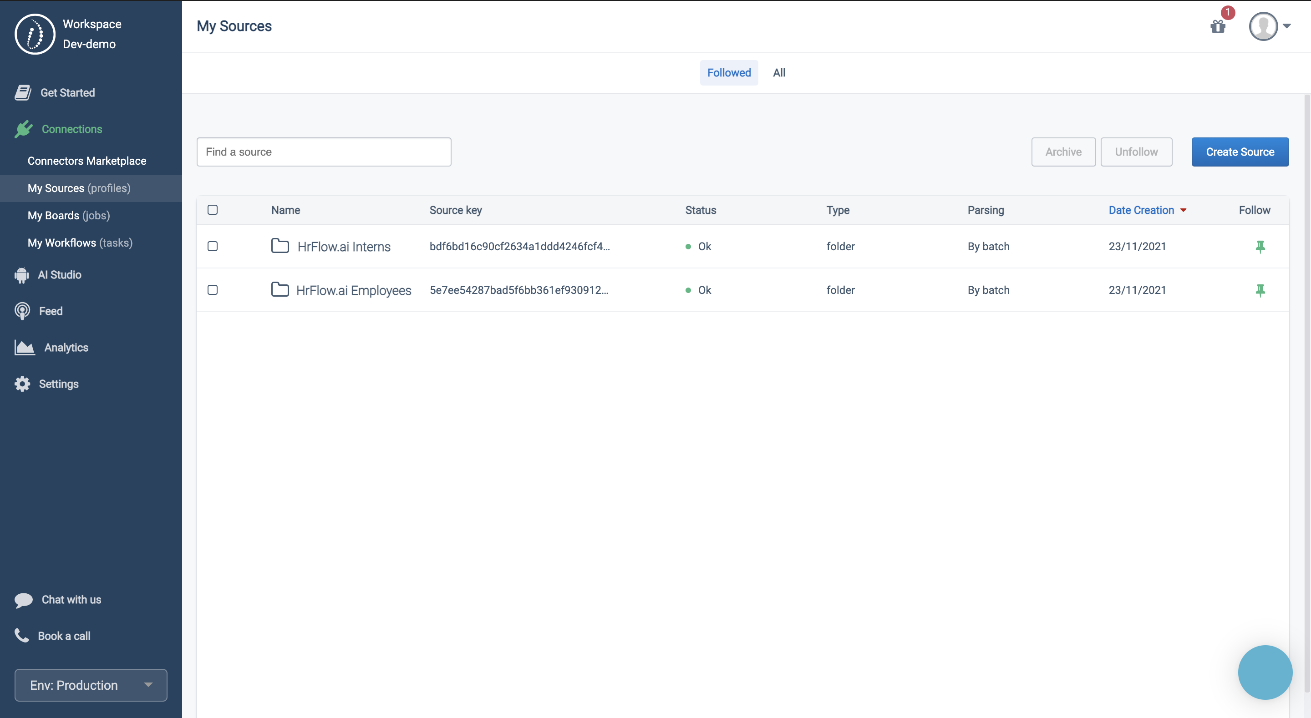The height and width of the screenshot is (718, 1311).
Task: Click the HrFlow.ai Interns folder icon
Action: (x=280, y=246)
